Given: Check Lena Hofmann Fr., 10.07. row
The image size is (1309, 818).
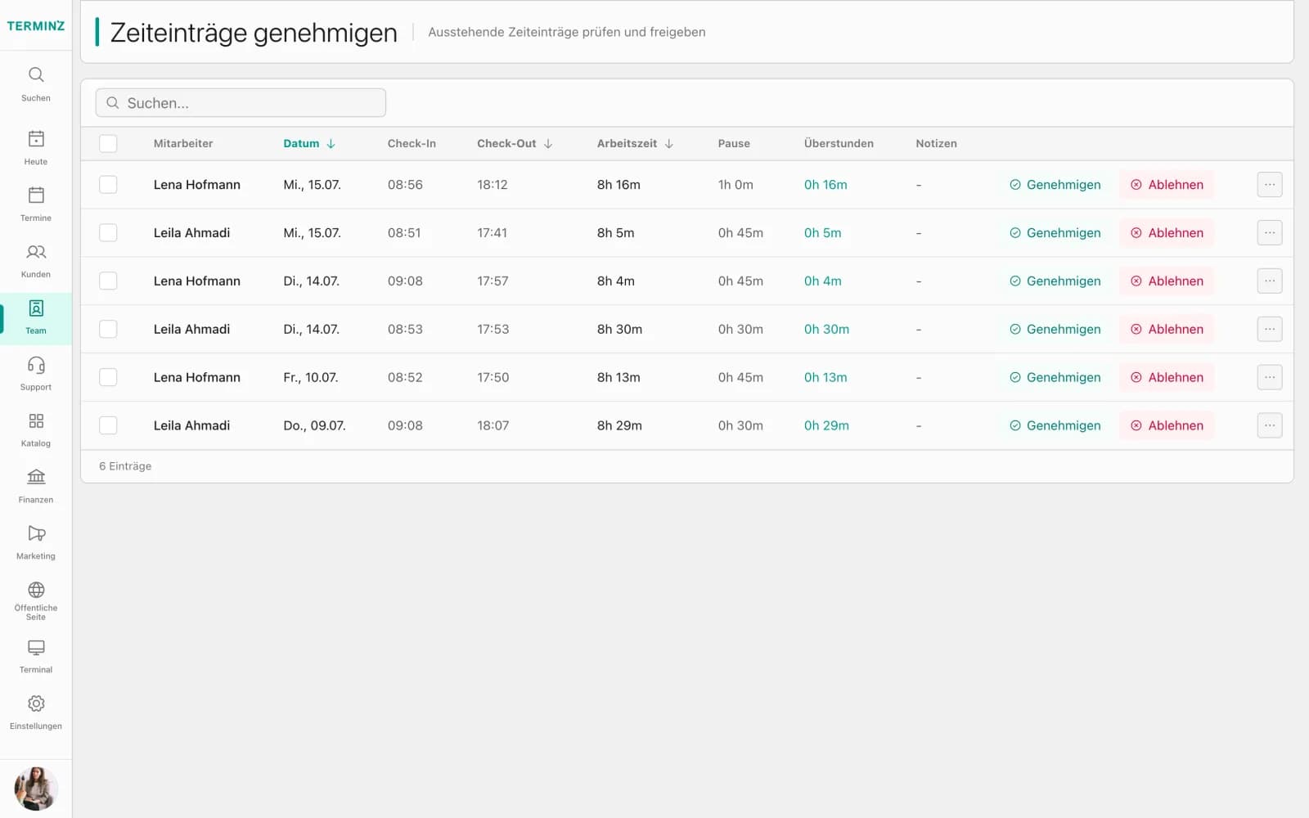Looking at the screenshot, I should pos(108,377).
